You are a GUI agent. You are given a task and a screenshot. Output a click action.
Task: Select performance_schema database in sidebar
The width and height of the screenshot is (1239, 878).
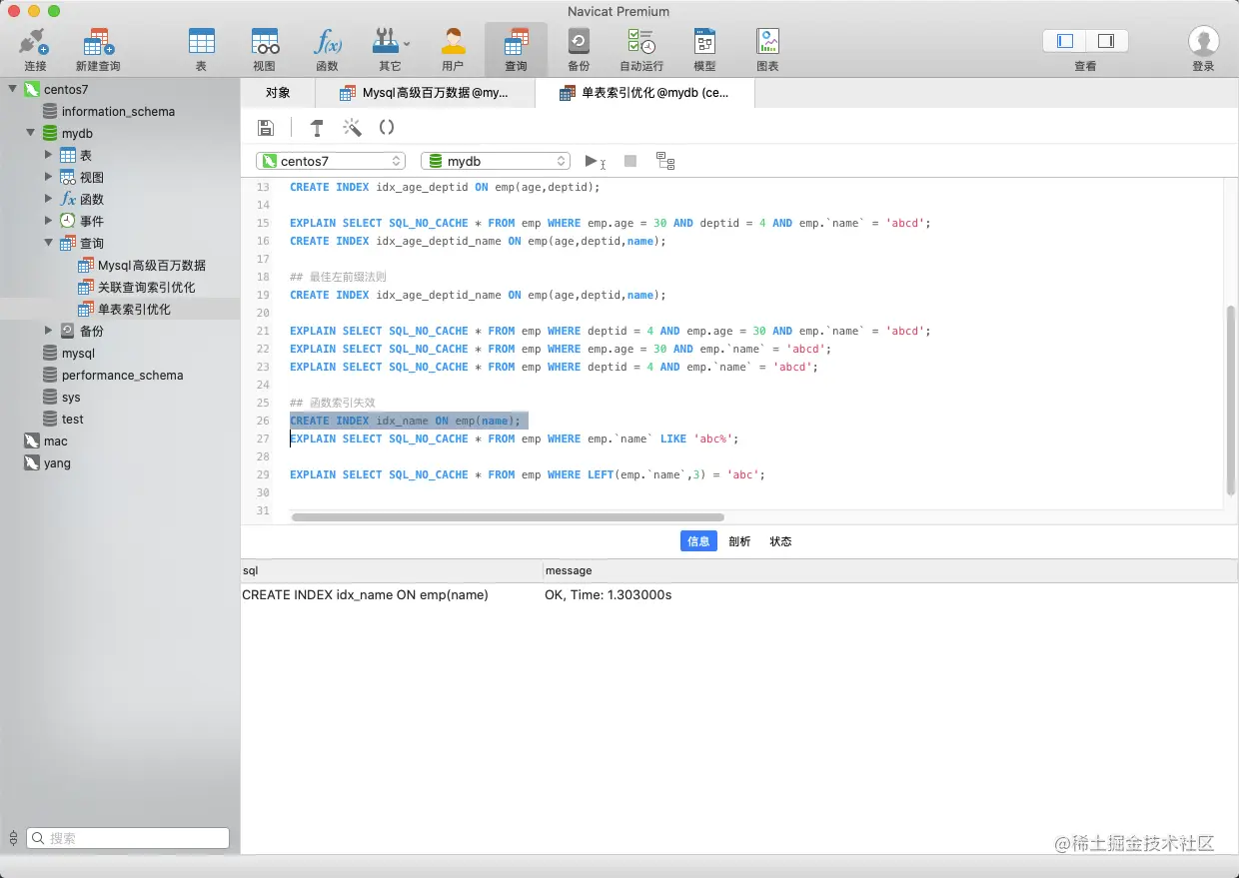click(120, 375)
